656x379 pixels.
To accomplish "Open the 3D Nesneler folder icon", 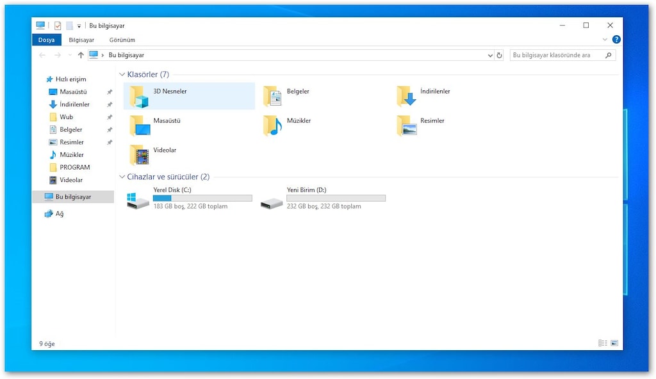I will pos(139,97).
